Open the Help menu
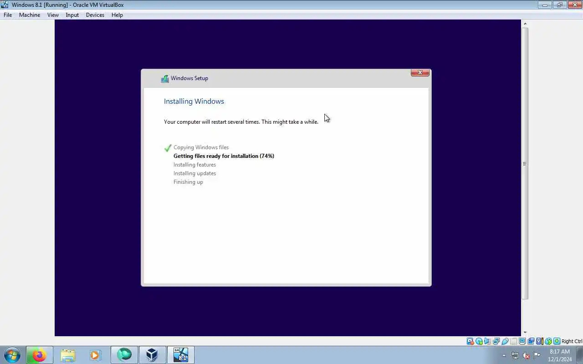Viewport: 583px width, 364px height. point(117,15)
